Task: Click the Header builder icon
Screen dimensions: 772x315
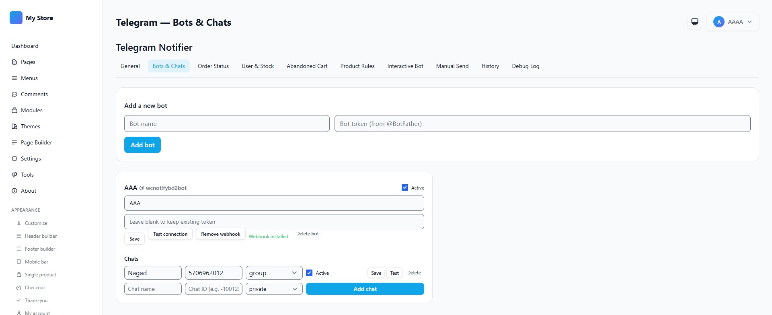Action: pyautogui.click(x=19, y=236)
